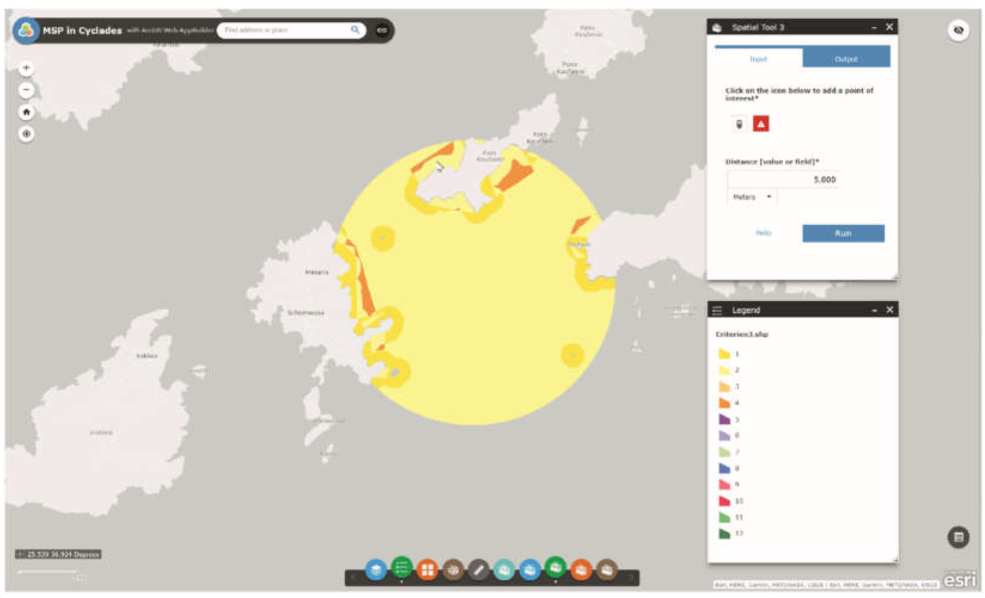Open the attribute table button at bottom right

coord(958,537)
